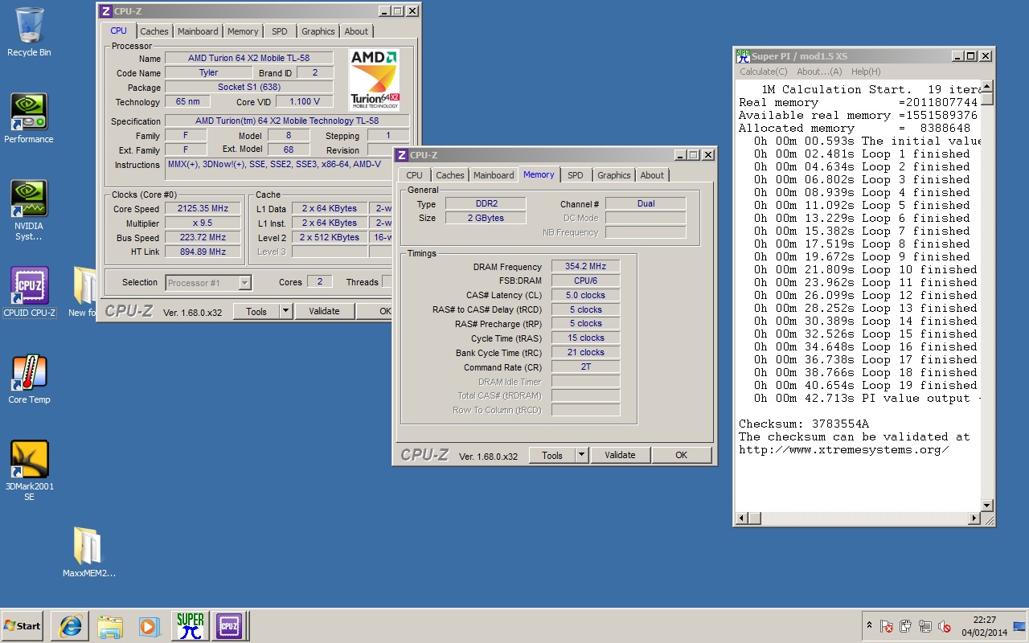Switch to Super PI taskbar button
The image size is (1029, 643).
point(191,625)
